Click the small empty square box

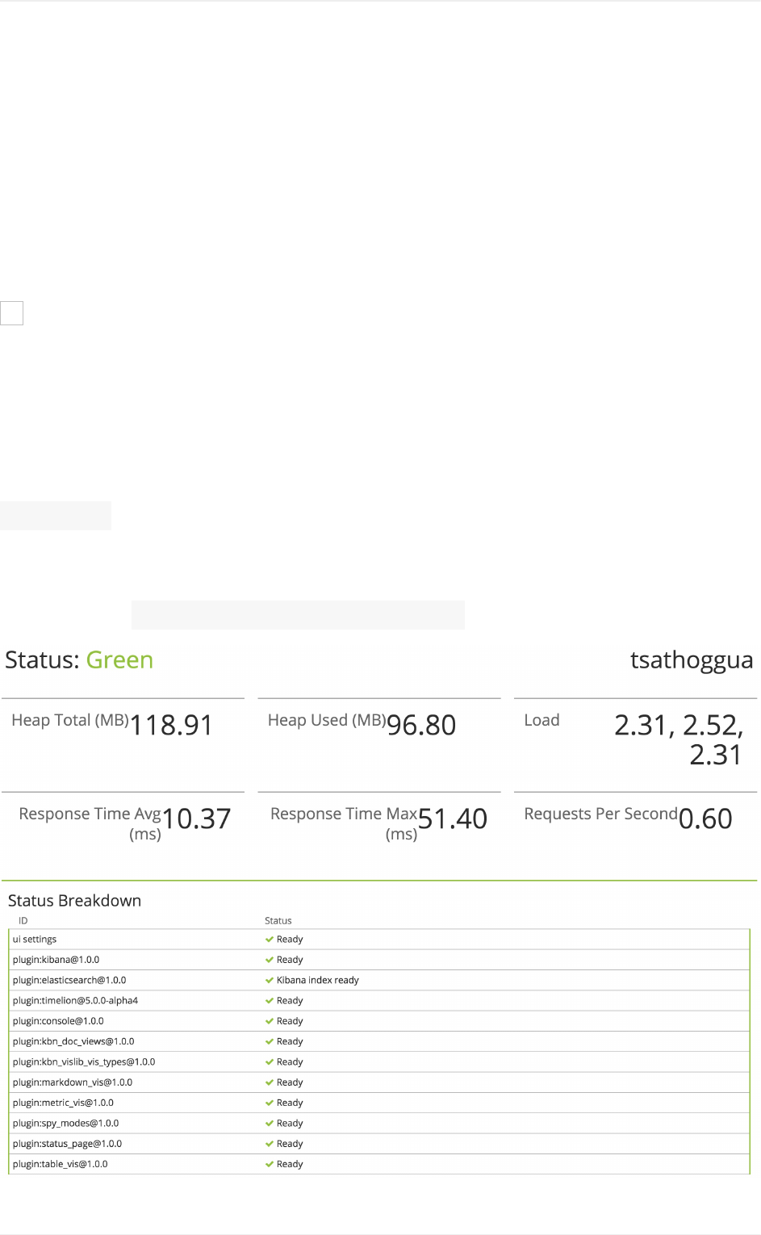(x=12, y=313)
